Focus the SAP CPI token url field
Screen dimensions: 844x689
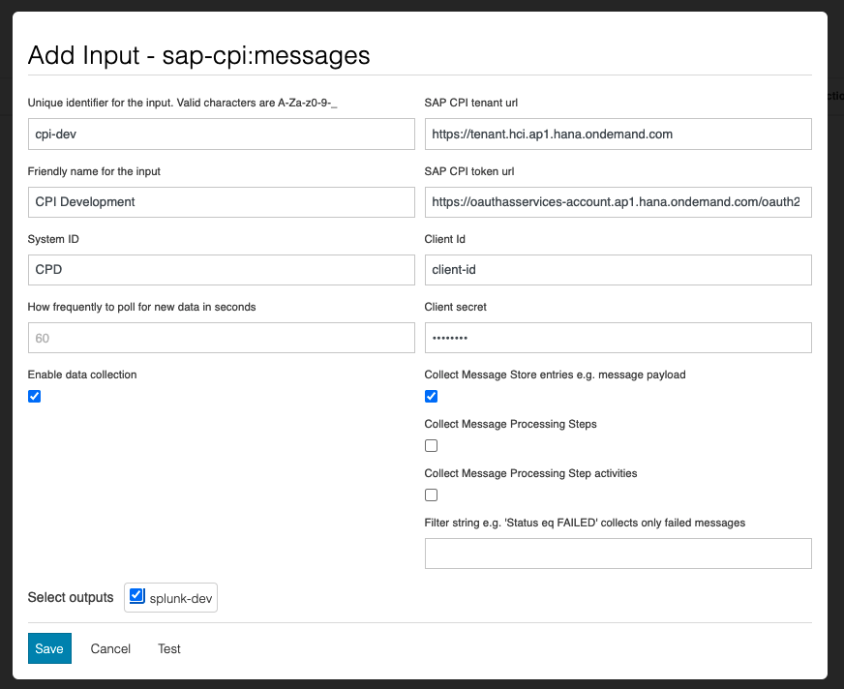[x=618, y=202]
